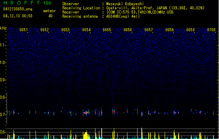Select the 0657 time label

point(149,30)
